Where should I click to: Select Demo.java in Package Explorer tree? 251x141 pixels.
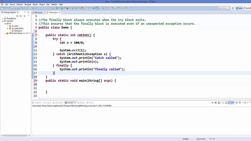tap(18, 31)
